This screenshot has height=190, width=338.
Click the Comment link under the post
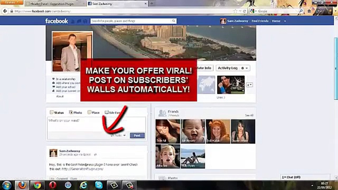click(62, 179)
